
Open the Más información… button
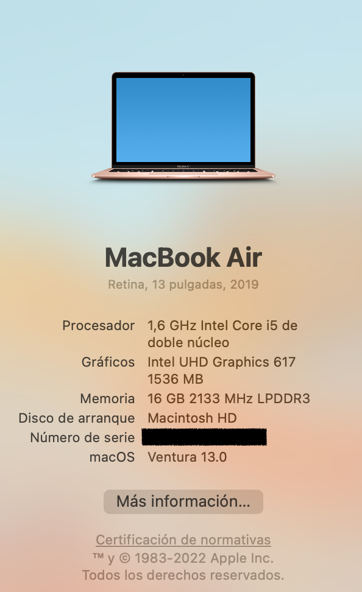click(183, 501)
